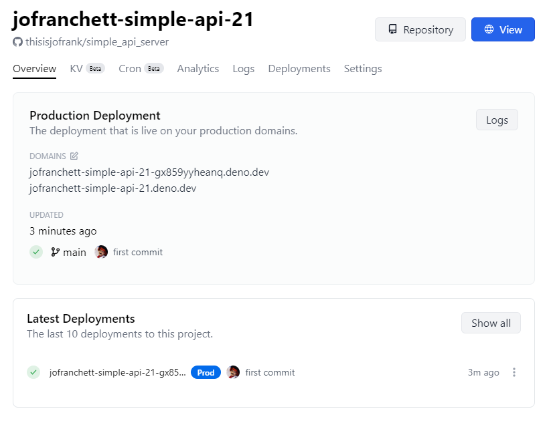Screen dimensions: 551x423
Task: Show all deployments
Action: point(491,323)
